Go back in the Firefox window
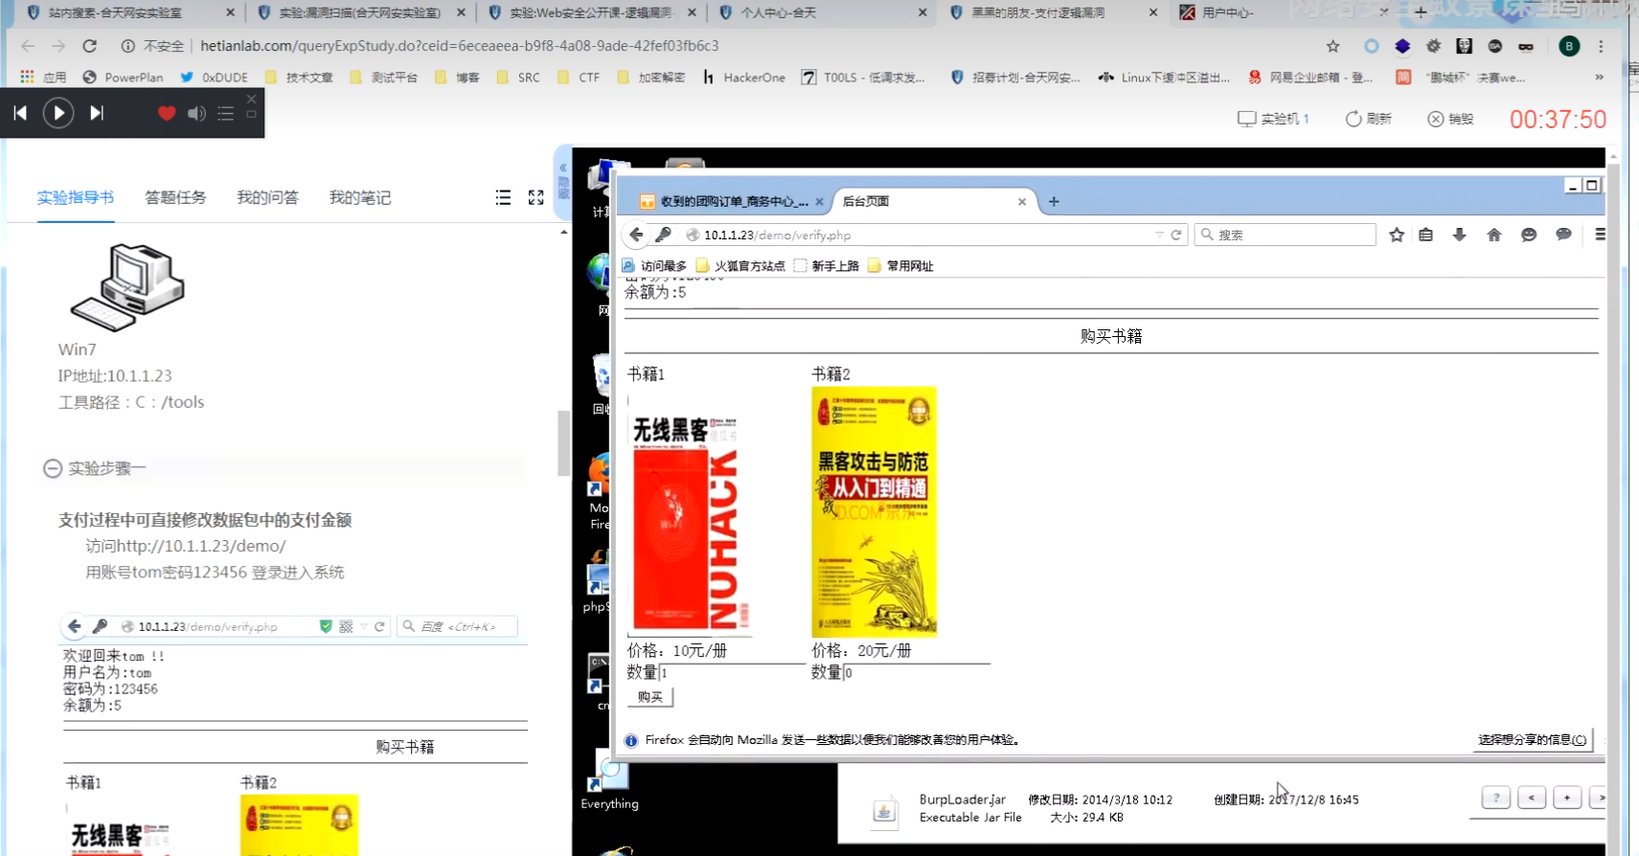Image resolution: width=1639 pixels, height=856 pixels. coord(636,235)
